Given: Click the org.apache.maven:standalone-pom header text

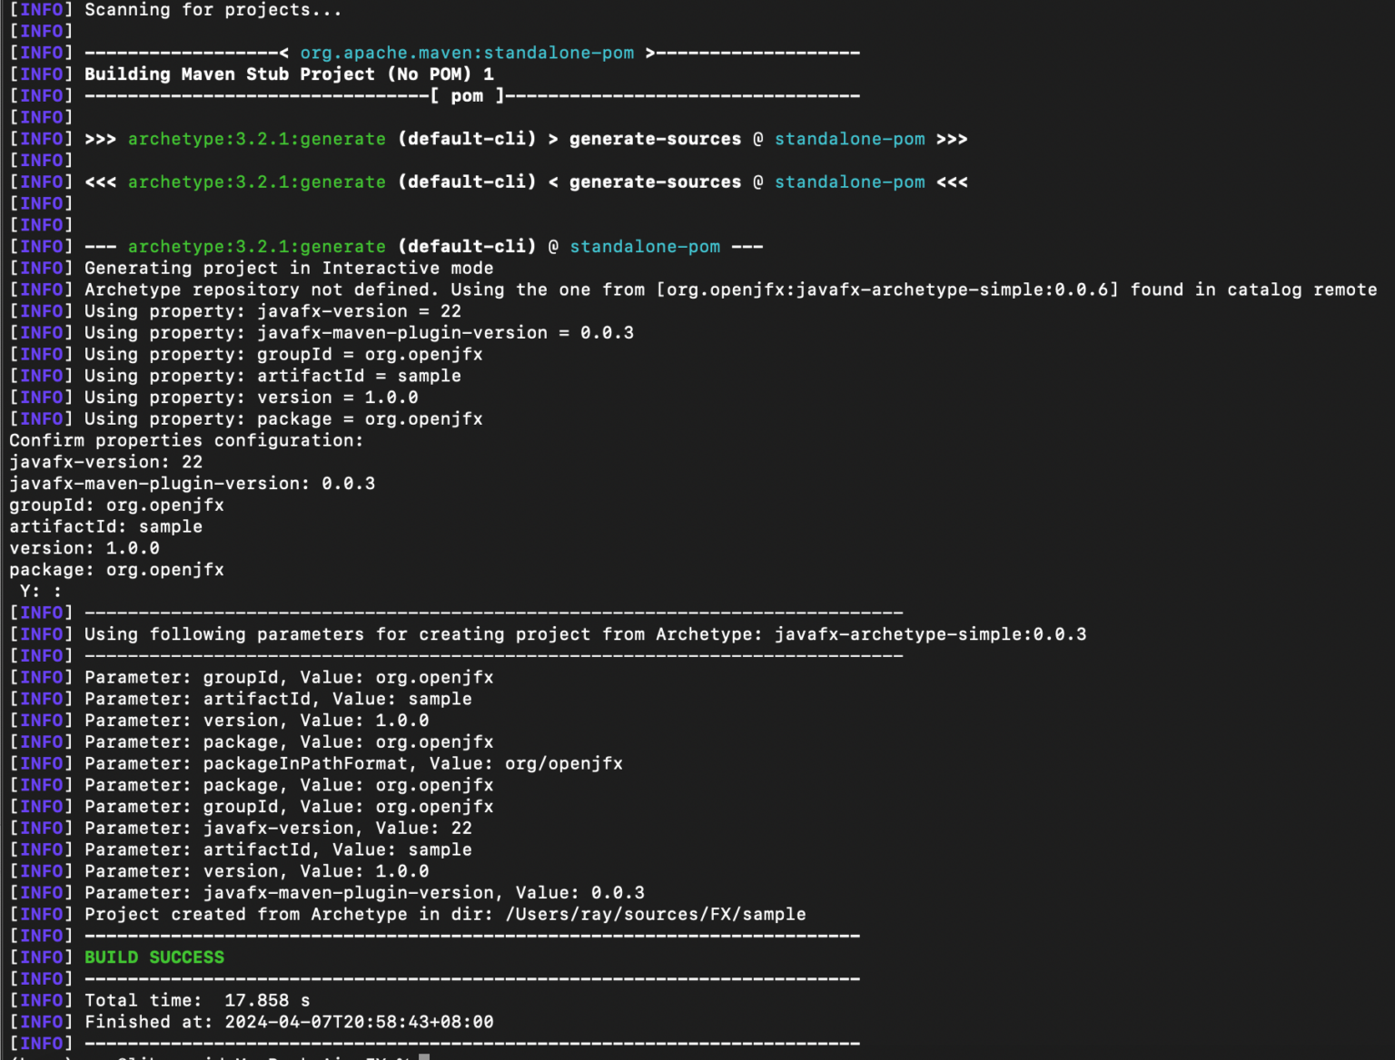Looking at the screenshot, I should 467,52.
